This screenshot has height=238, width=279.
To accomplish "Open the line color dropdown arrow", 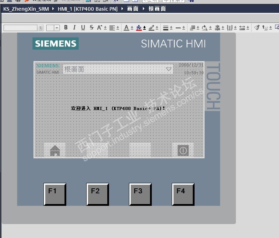I will 157,28.
